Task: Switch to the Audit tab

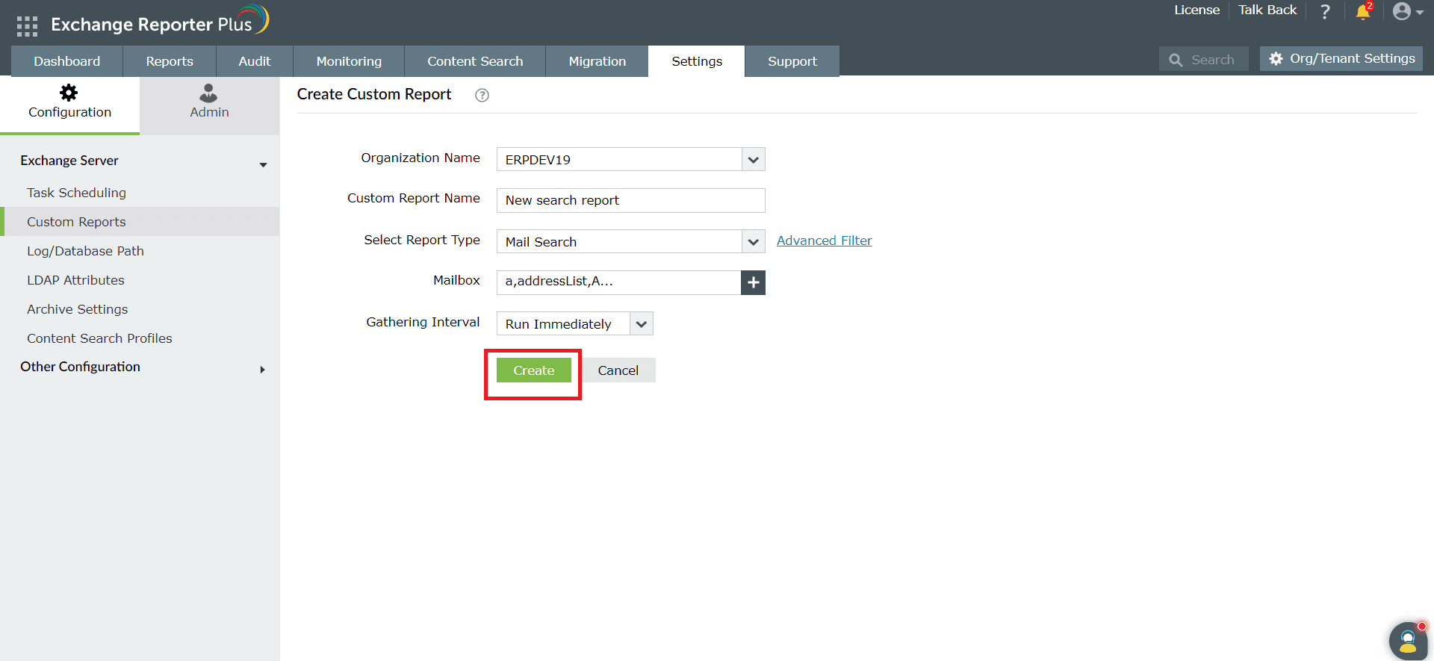Action: tap(255, 61)
